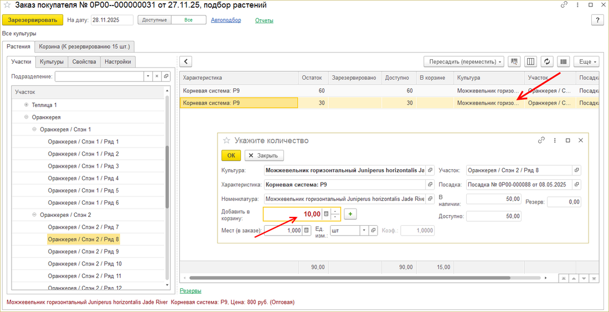The height and width of the screenshot is (312, 609).
Task: Refresh the plants list
Action: tap(547, 61)
